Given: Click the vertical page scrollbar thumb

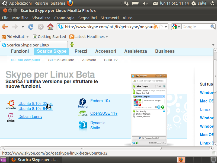Looking at the screenshot, I should tap(215, 76).
